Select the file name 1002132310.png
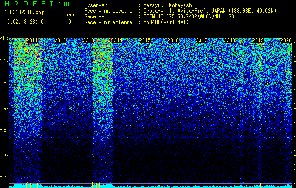This screenshot has width=296, height=188. (24, 13)
